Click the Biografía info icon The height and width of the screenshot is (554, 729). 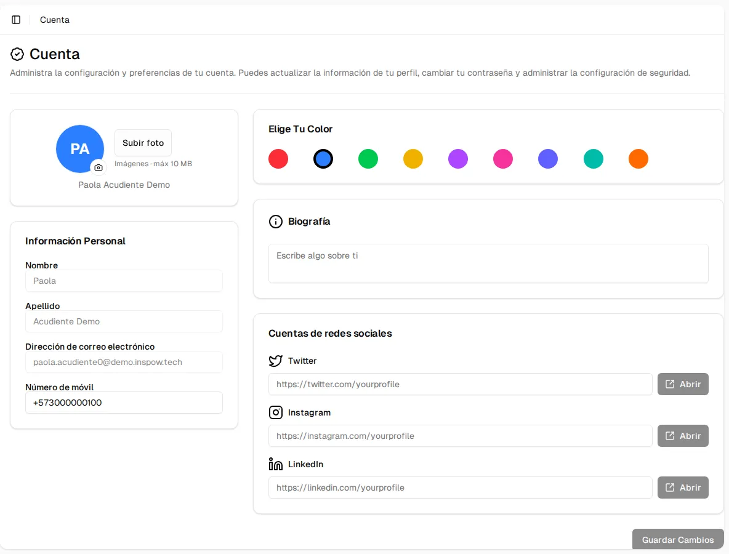click(276, 222)
